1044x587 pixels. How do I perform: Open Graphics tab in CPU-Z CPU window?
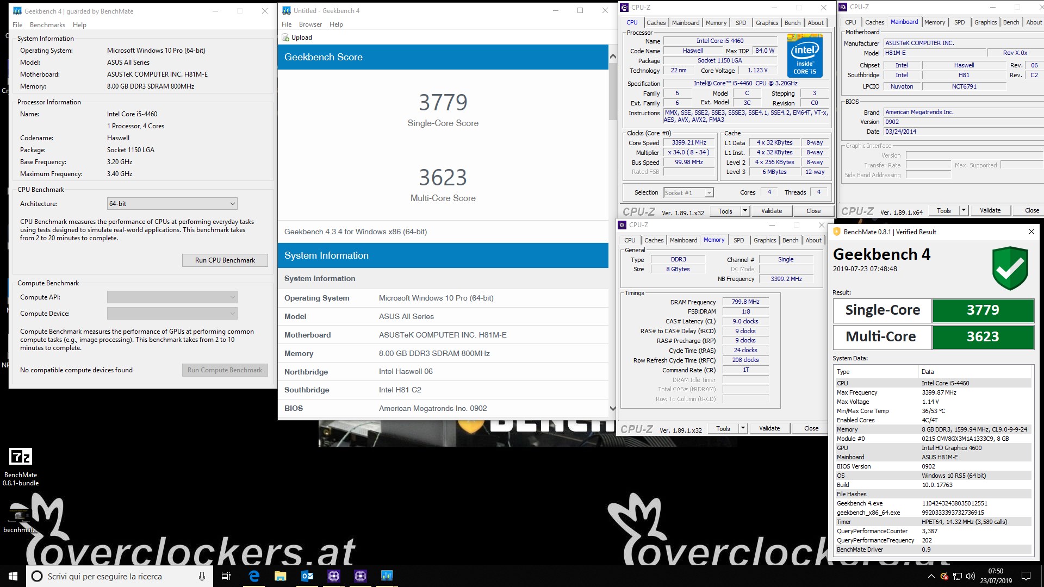click(x=767, y=23)
